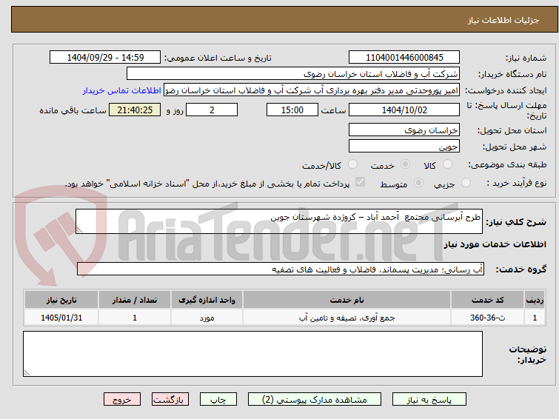Select the کالا radio button
This screenshot has height=419, width=559.
pyautogui.click(x=447, y=164)
